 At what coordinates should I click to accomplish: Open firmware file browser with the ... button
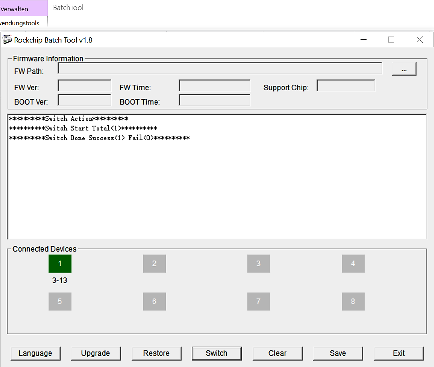click(404, 69)
